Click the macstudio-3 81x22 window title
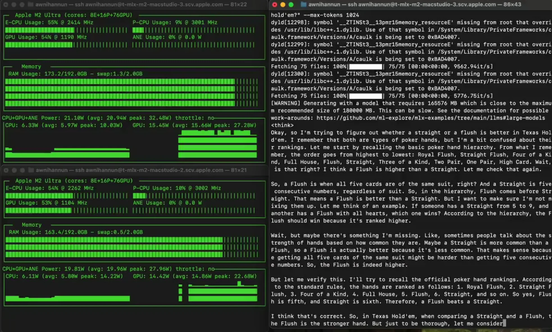This screenshot has height=332, width=552. point(141,4)
